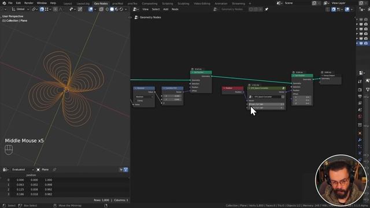Open the Global transform orientation dropdown

pyautogui.click(x=20, y=9)
